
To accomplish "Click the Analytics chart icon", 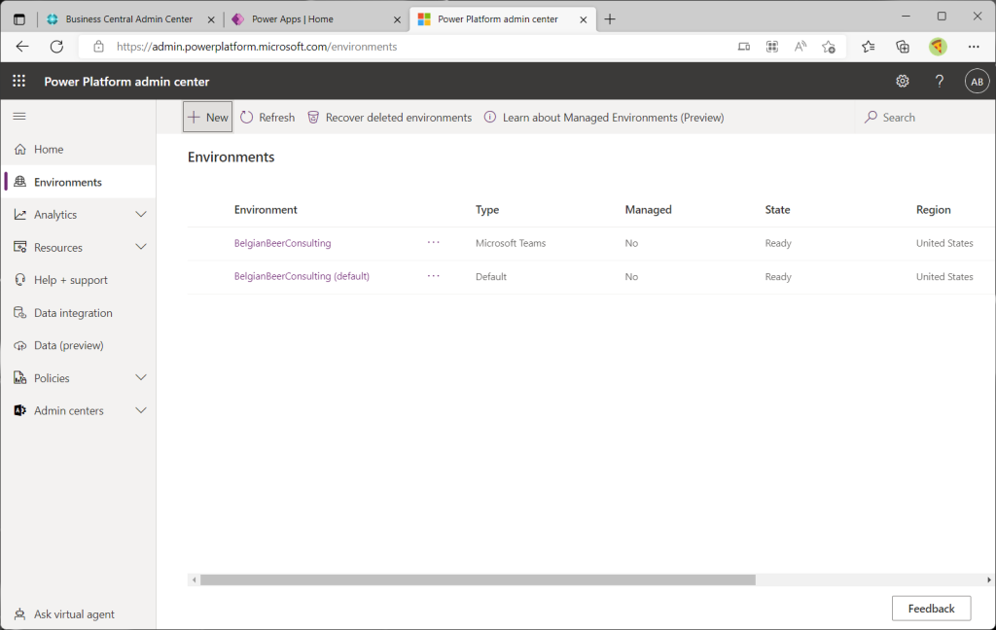I will tap(20, 215).
